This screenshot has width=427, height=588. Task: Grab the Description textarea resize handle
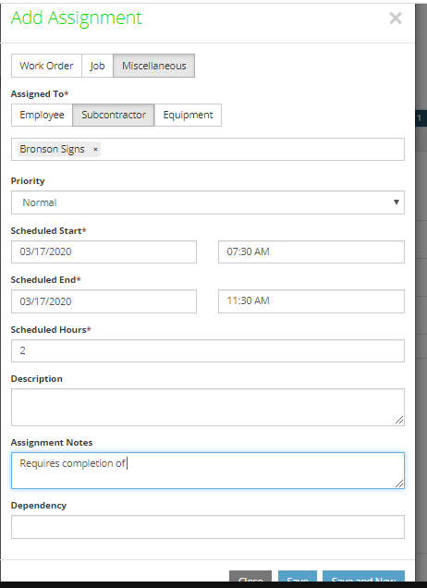tap(399, 421)
